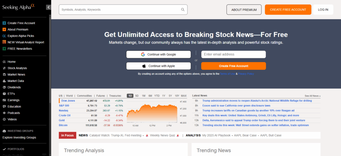Click the LOG IN button
Image resolution: width=341 pixels, height=156 pixels.
click(323, 10)
